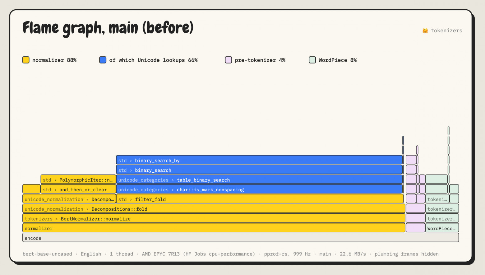
Task: Click the pre-tokenizer 4% legend text
Action: (260, 60)
